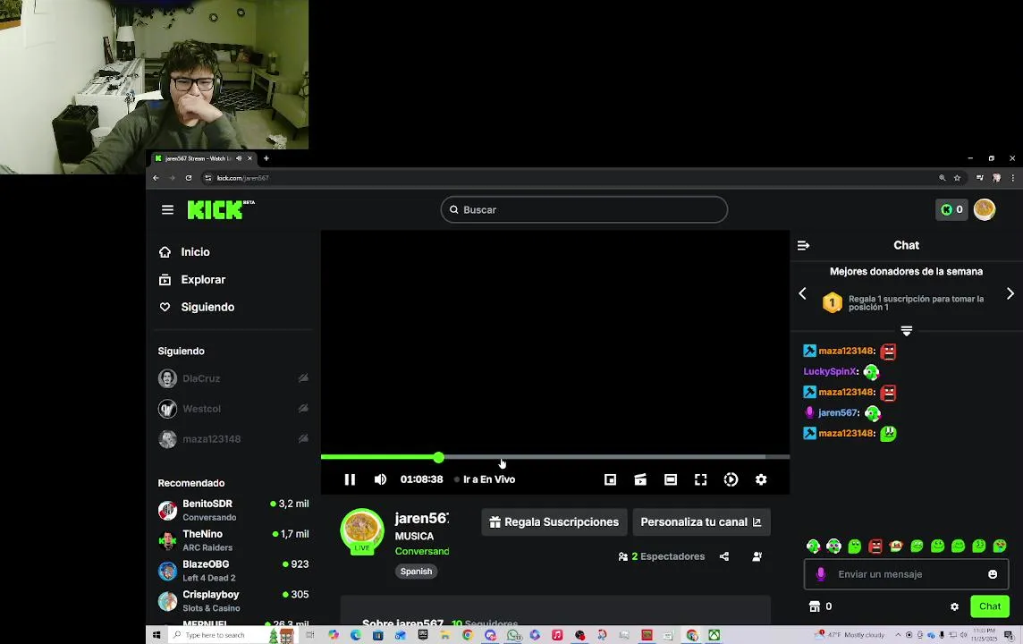Click the Conversando category link
The height and width of the screenshot is (644, 1023).
422,551
